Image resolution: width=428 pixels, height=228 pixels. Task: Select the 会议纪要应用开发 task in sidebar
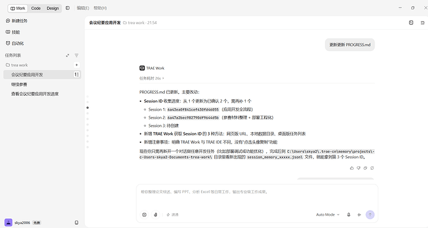click(x=42, y=75)
